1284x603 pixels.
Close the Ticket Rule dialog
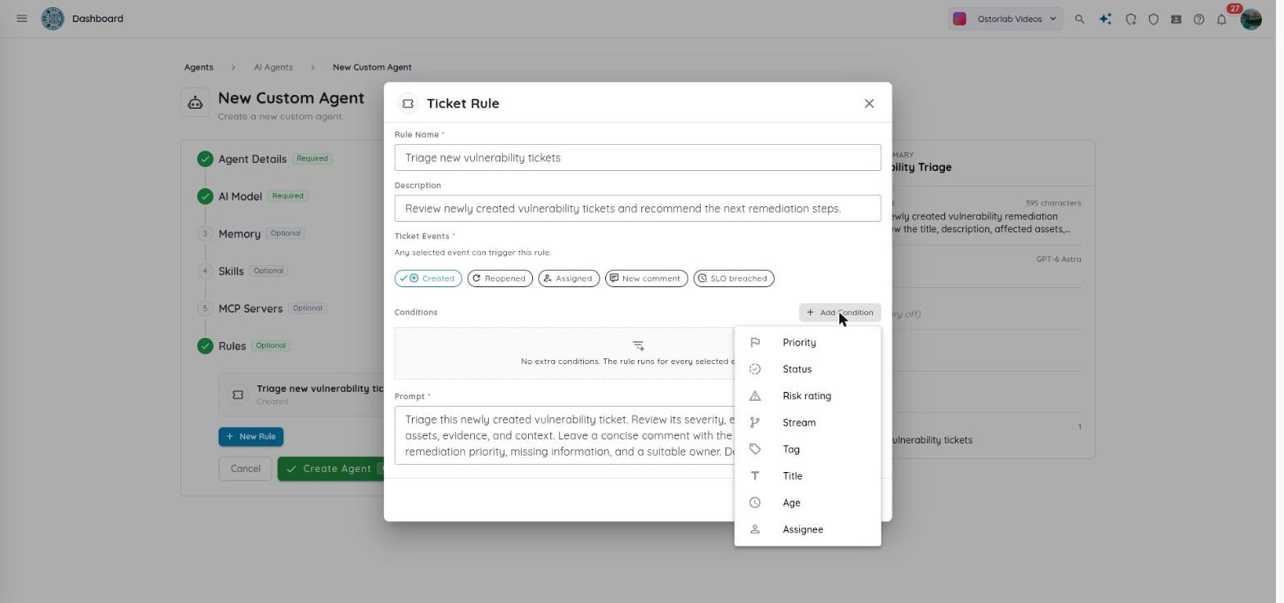click(869, 103)
